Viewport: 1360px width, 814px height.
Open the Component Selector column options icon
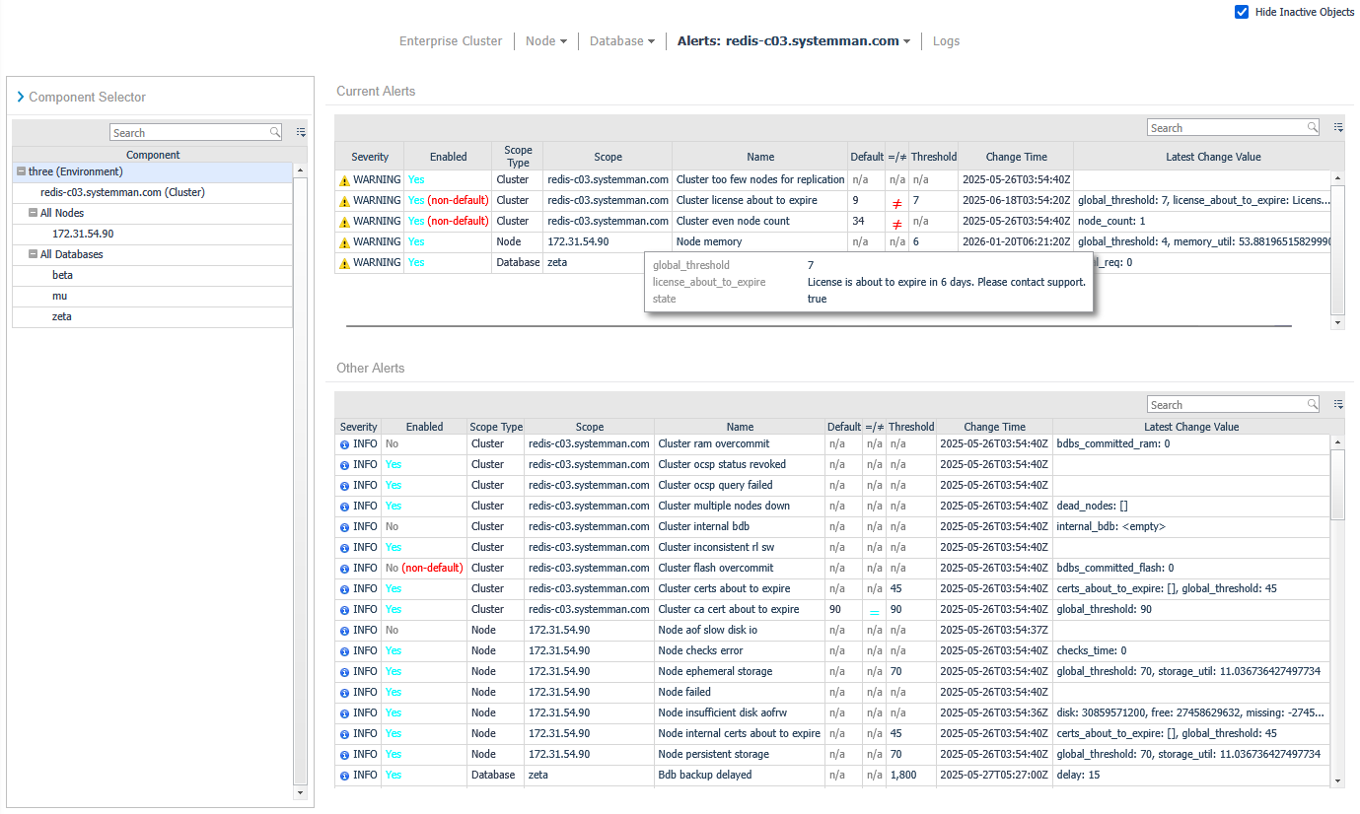[x=302, y=132]
